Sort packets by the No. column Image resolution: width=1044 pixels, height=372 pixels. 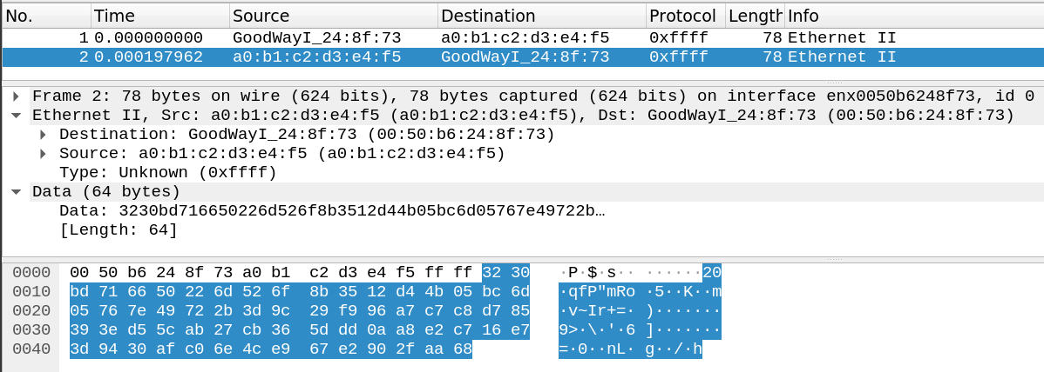tap(46, 16)
